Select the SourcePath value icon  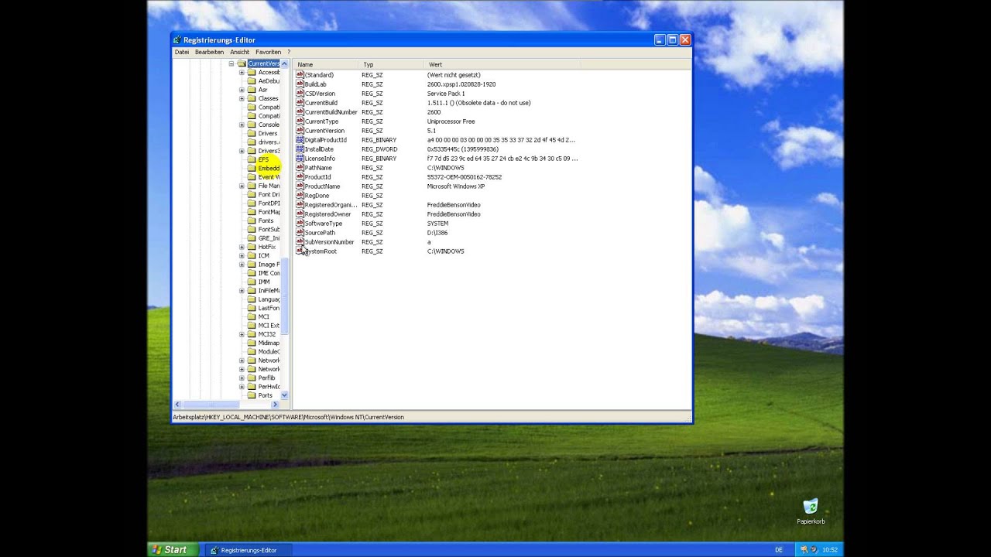click(300, 233)
